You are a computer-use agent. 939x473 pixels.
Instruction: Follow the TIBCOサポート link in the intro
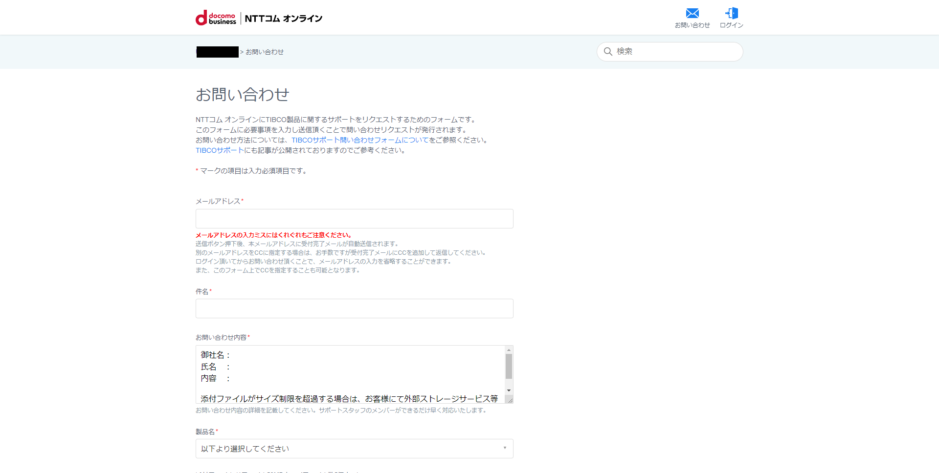(220, 150)
